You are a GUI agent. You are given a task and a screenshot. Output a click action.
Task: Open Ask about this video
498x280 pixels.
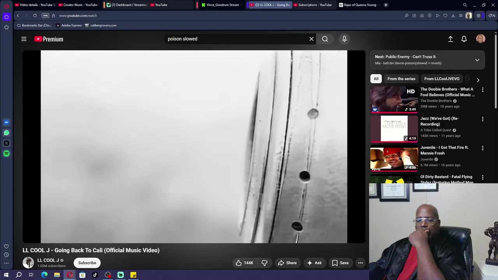coord(314,263)
